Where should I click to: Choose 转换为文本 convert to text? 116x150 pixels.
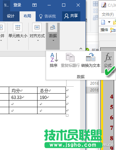tap(90, 60)
